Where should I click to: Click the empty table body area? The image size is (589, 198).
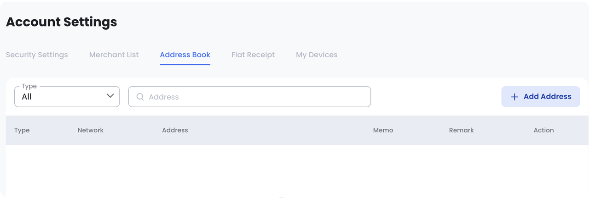click(x=294, y=170)
